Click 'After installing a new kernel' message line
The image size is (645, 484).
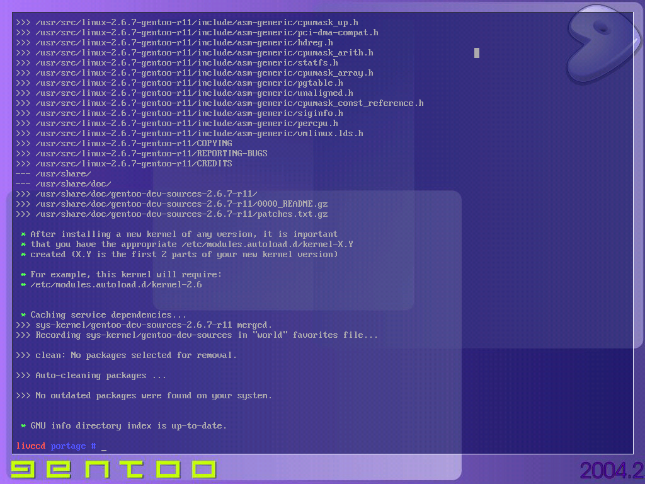click(180, 234)
